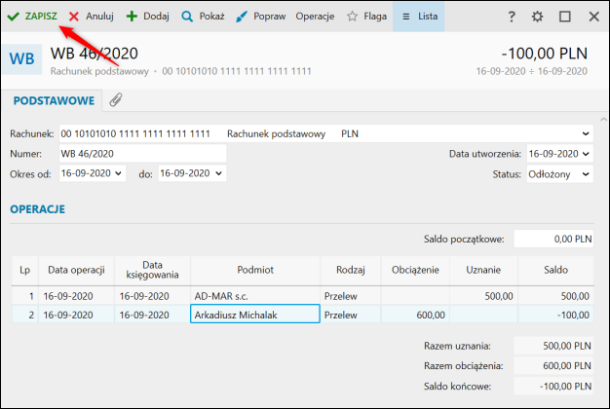
Task: Click the blue brush edit icon
Action: coord(242,17)
